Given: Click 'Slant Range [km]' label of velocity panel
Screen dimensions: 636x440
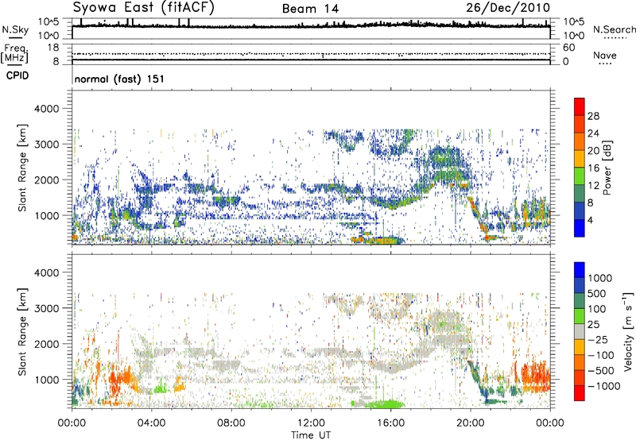Looking at the screenshot, I should click(x=22, y=332).
